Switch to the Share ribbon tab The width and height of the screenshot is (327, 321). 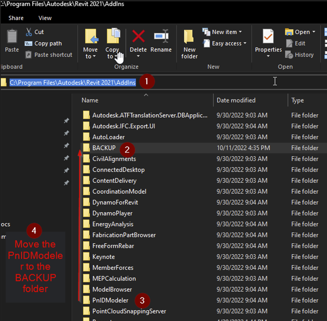click(16, 18)
